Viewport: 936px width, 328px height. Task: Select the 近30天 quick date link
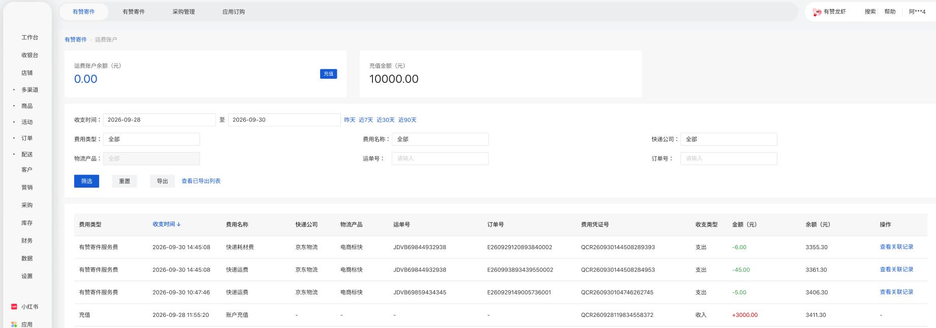(386, 120)
